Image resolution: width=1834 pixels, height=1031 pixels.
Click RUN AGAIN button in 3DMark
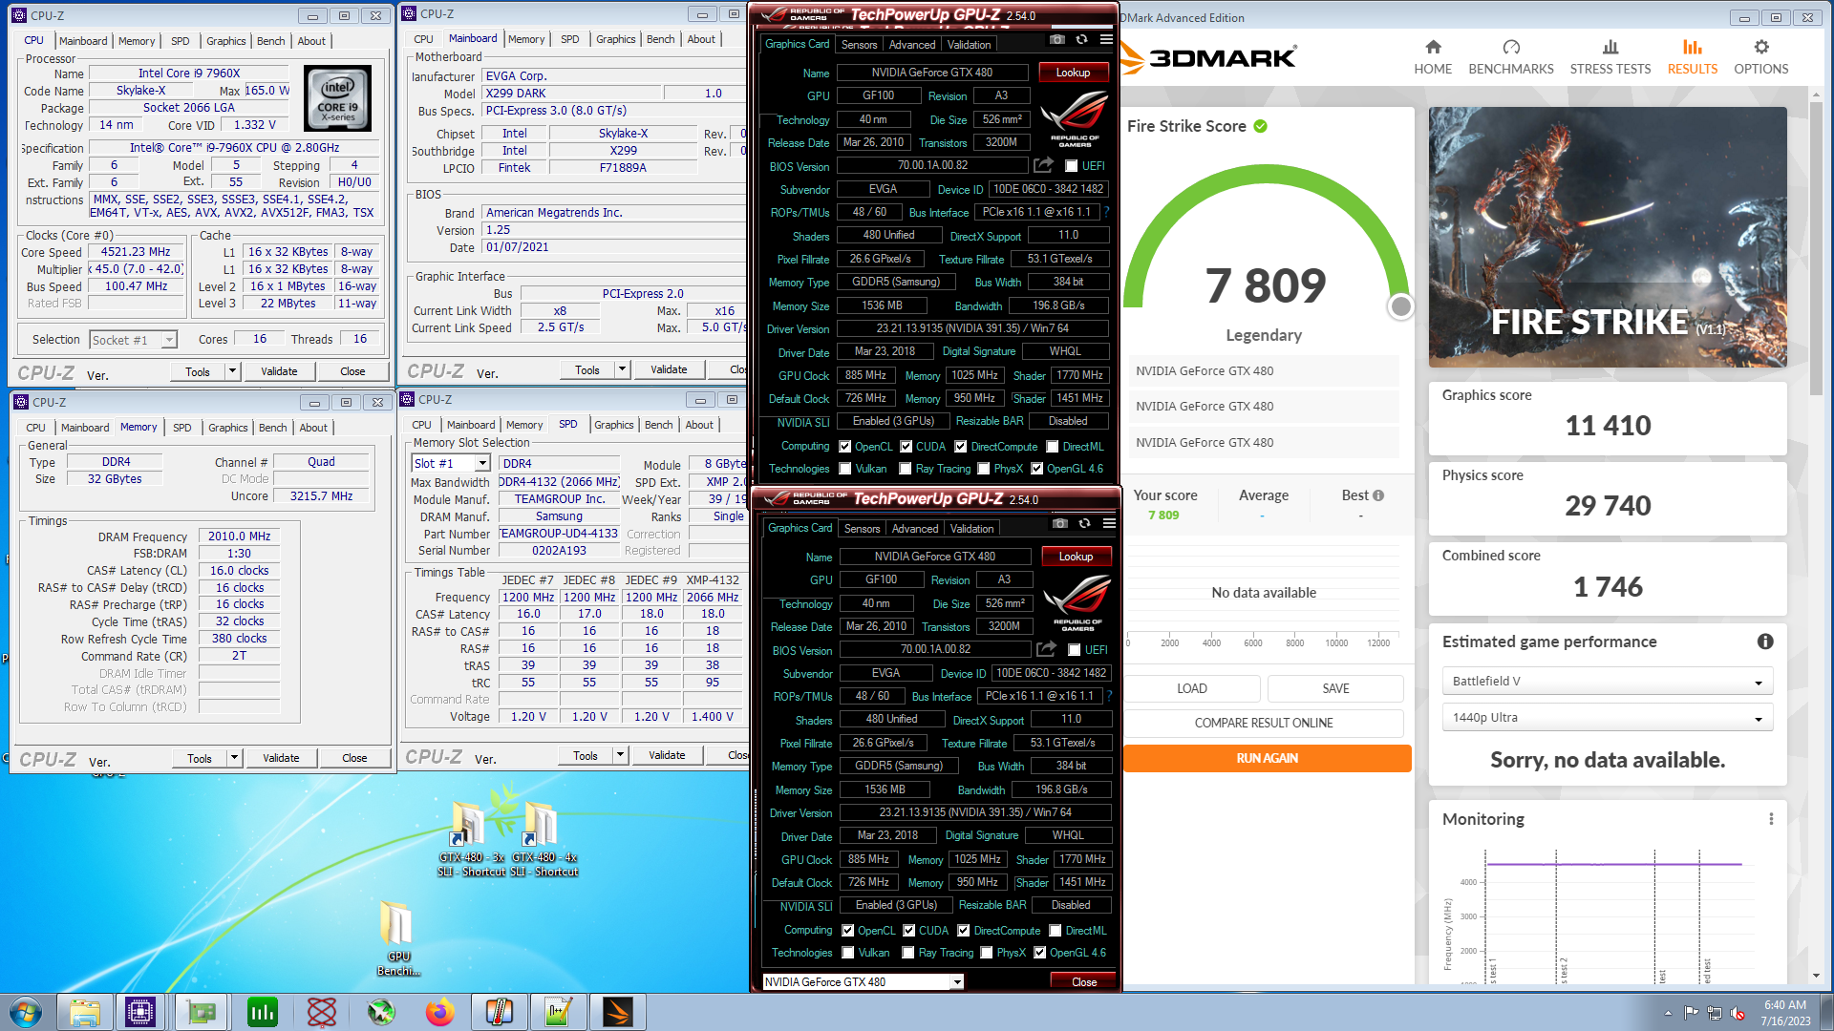(x=1267, y=758)
